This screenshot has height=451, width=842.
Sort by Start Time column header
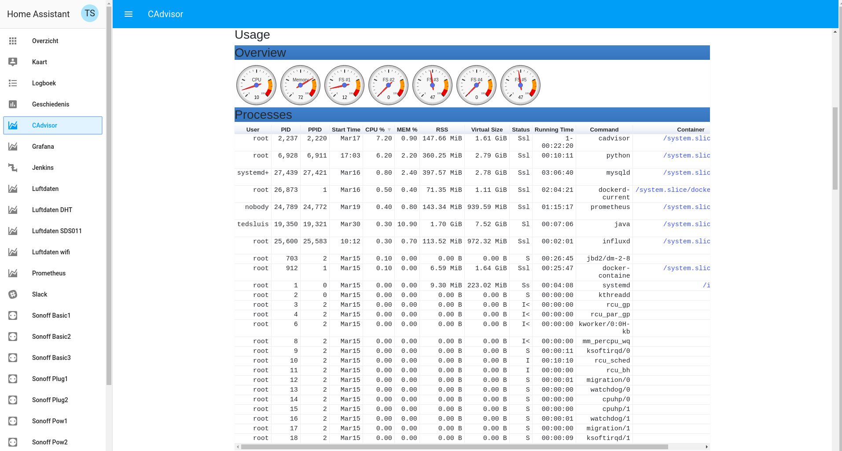pyautogui.click(x=346, y=129)
